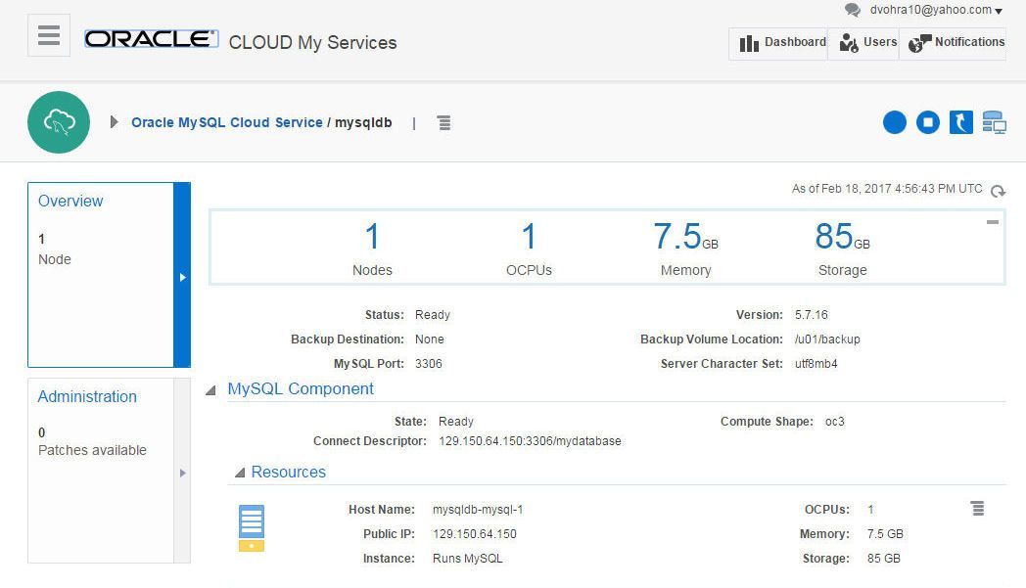The width and height of the screenshot is (1026, 588).
Task: Expand the triangle beside Oracle MySQL Cloud Service
Action: pos(114,122)
